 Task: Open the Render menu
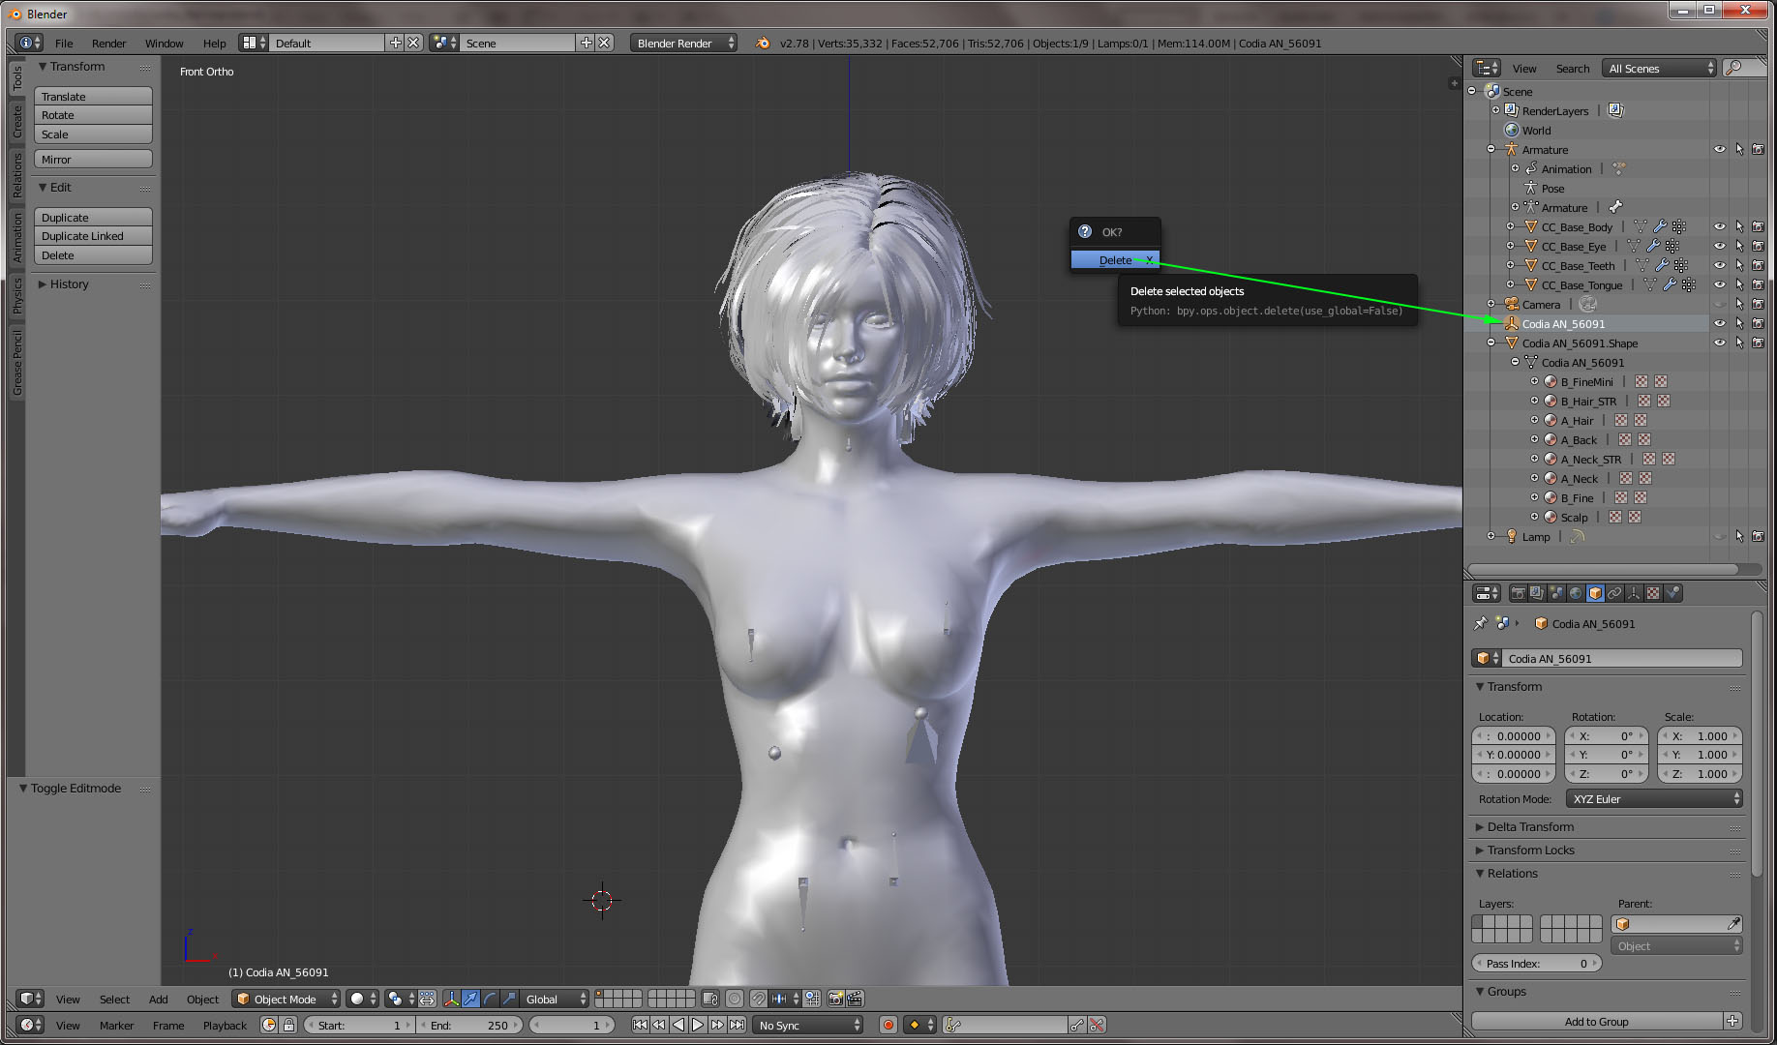(x=109, y=43)
